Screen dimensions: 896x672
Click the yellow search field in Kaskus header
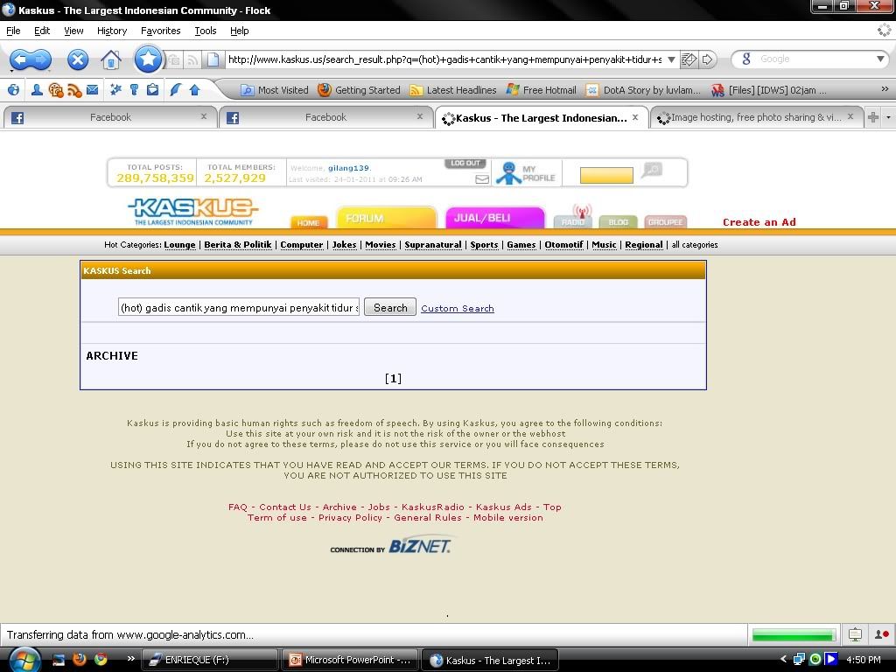pyautogui.click(x=606, y=175)
